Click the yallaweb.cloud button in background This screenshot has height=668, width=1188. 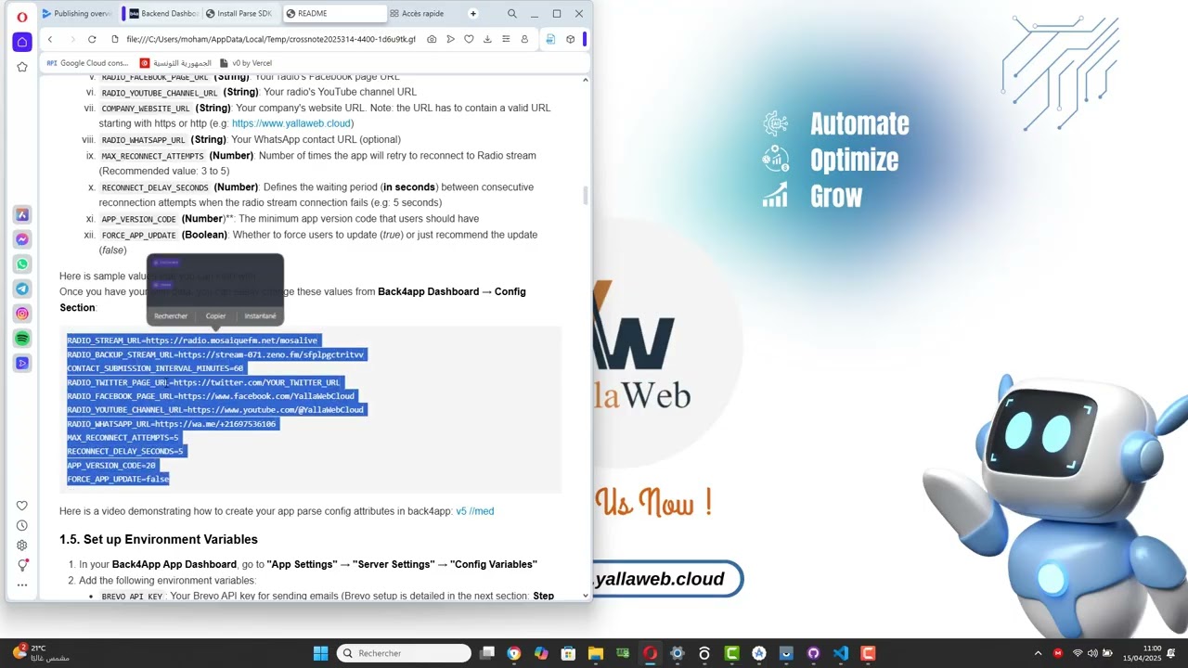(x=667, y=579)
